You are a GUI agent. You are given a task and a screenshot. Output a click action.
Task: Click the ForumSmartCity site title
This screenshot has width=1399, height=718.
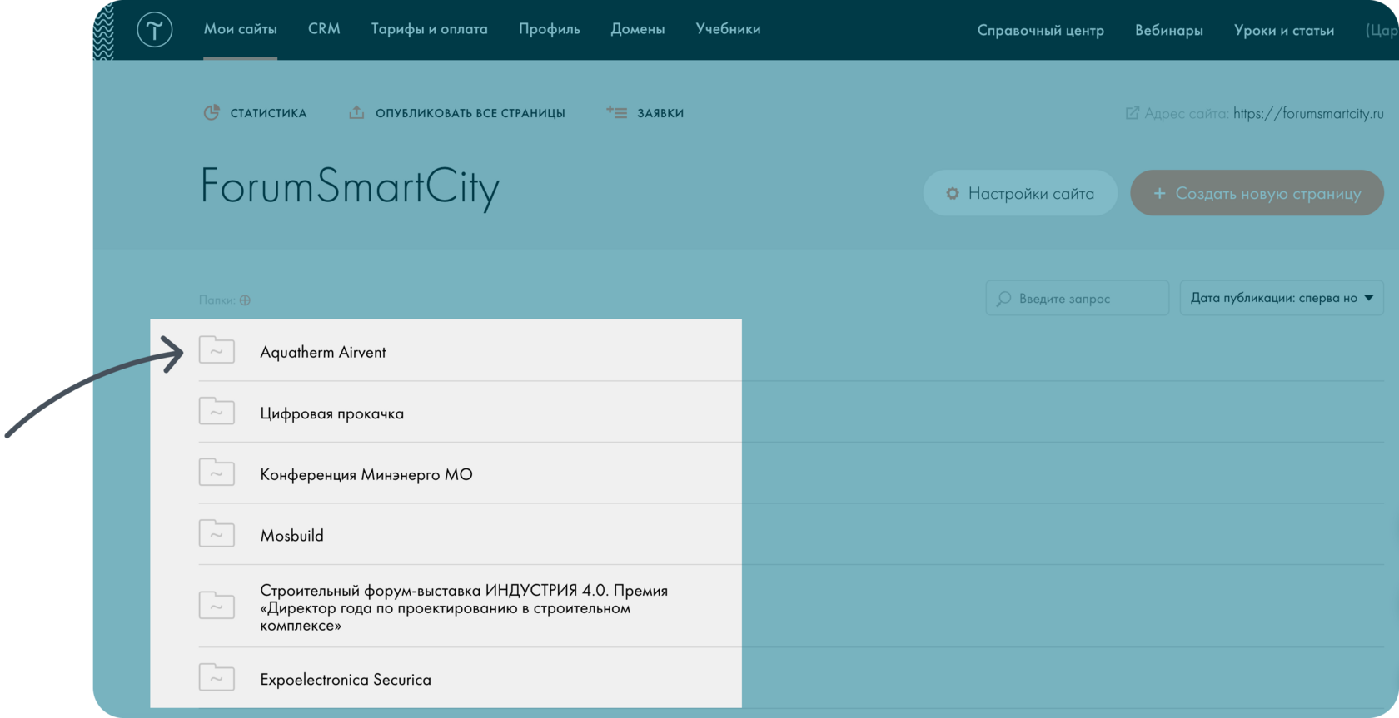click(351, 187)
